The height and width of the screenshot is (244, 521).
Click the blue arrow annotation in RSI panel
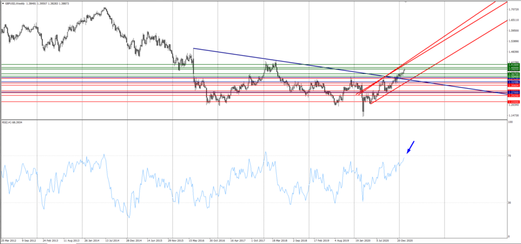point(411,147)
